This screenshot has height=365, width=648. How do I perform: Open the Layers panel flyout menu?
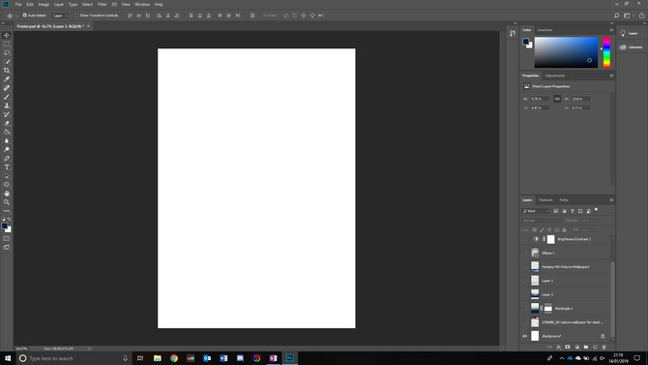click(x=611, y=199)
